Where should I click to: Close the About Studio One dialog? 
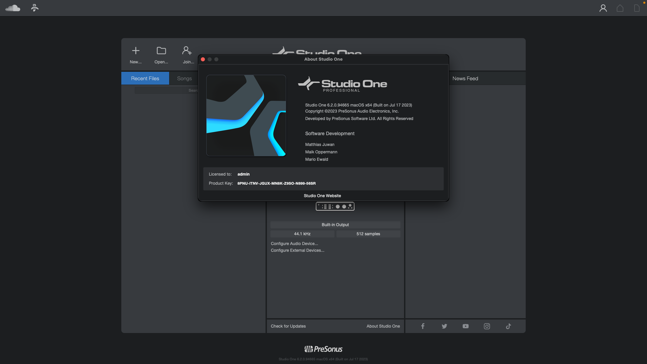[203, 59]
